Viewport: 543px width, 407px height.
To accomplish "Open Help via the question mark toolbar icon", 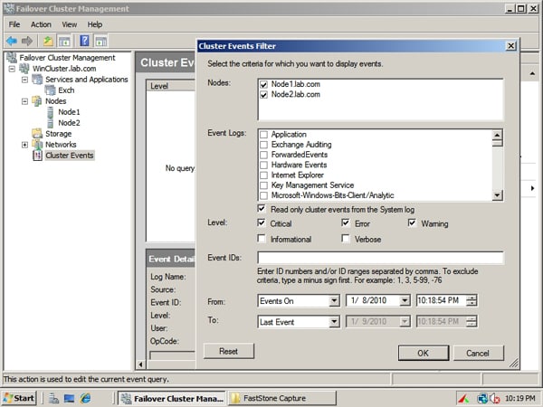I will tap(84, 41).
